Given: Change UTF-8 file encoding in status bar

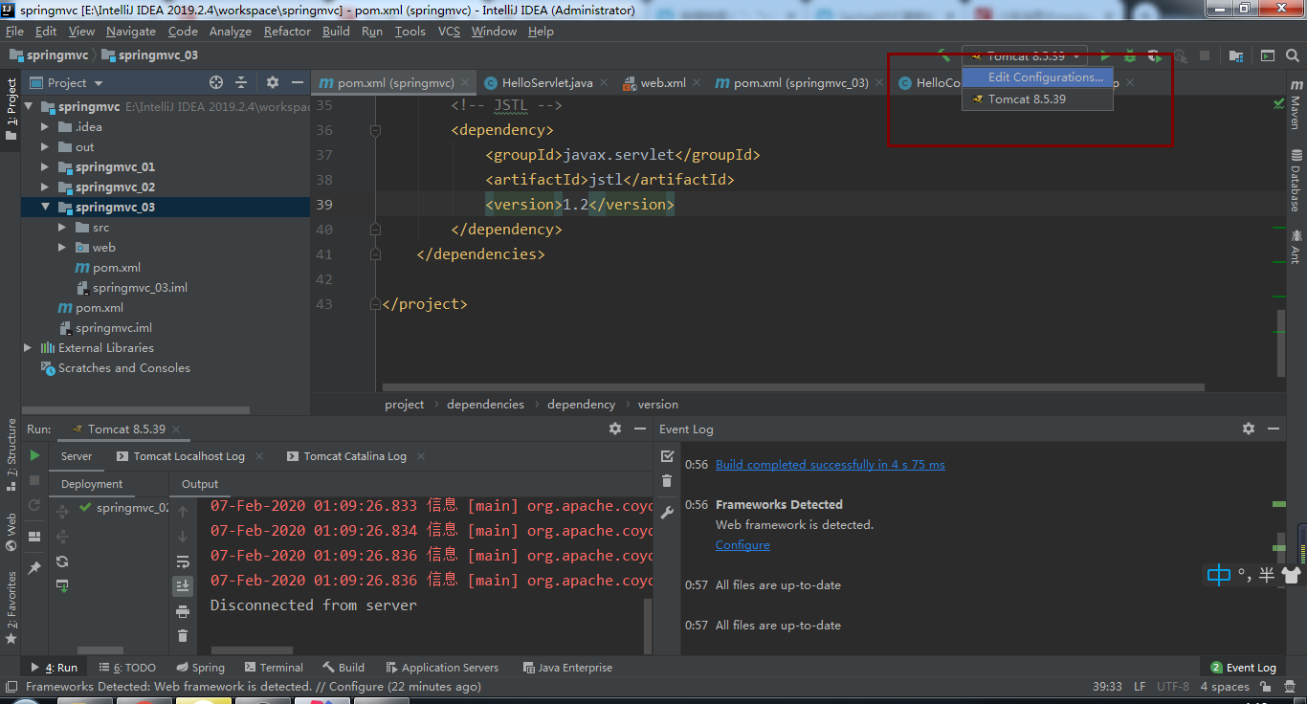Looking at the screenshot, I should [x=1173, y=687].
